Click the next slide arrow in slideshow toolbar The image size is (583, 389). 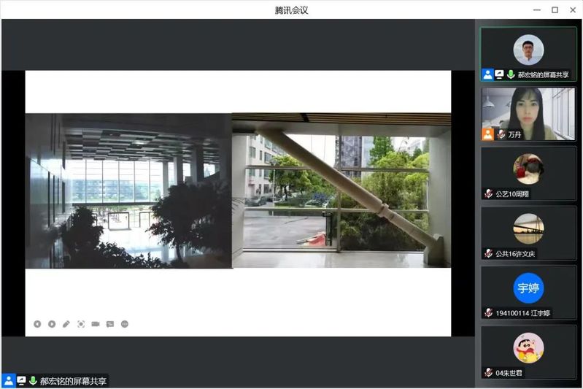tap(52, 324)
